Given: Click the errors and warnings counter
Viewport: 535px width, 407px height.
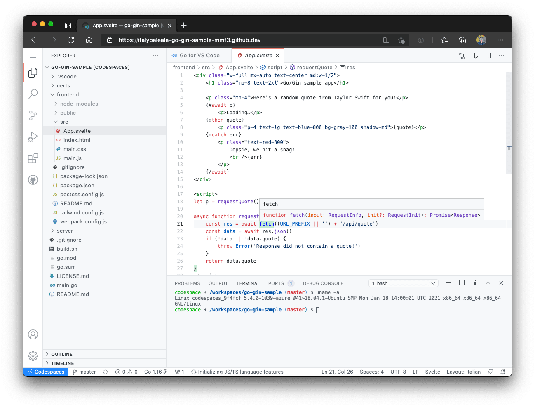Looking at the screenshot, I should pos(127,372).
